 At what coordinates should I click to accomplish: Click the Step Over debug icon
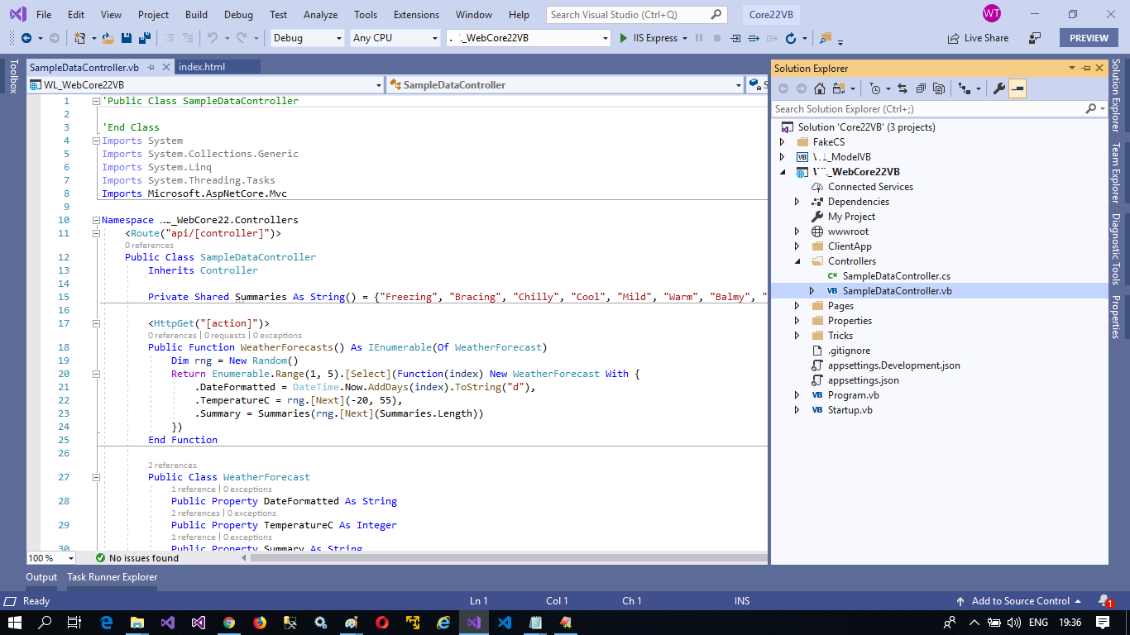tap(754, 38)
